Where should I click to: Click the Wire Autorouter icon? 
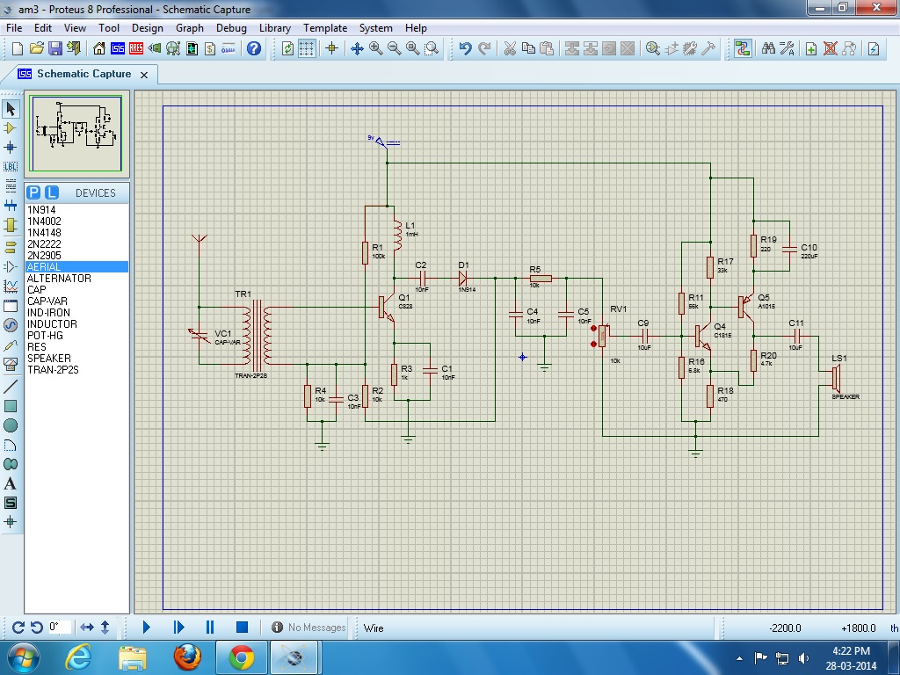click(744, 48)
